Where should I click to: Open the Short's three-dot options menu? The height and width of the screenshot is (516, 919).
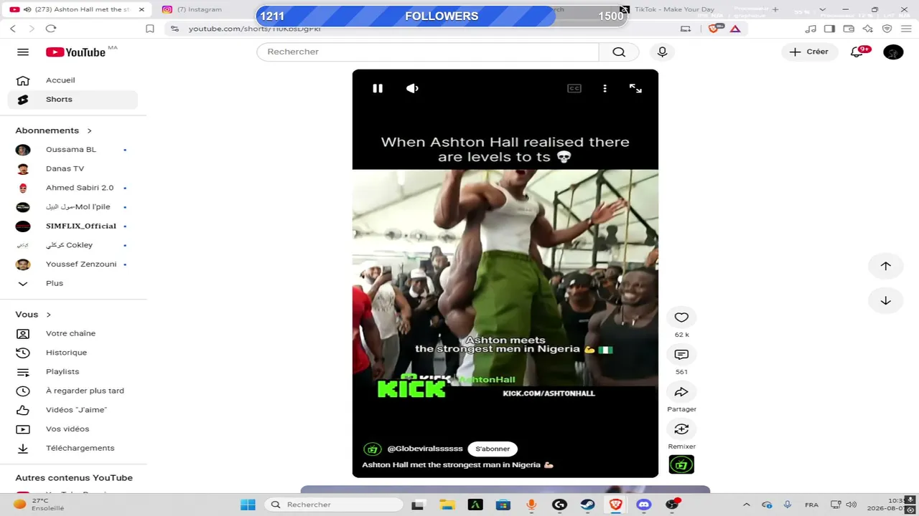point(605,88)
